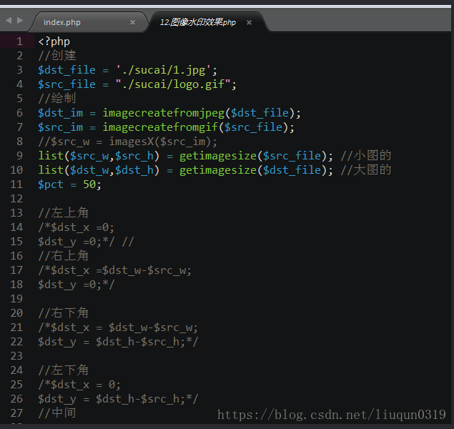Click the '//创建' comment

(x=57, y=56)
